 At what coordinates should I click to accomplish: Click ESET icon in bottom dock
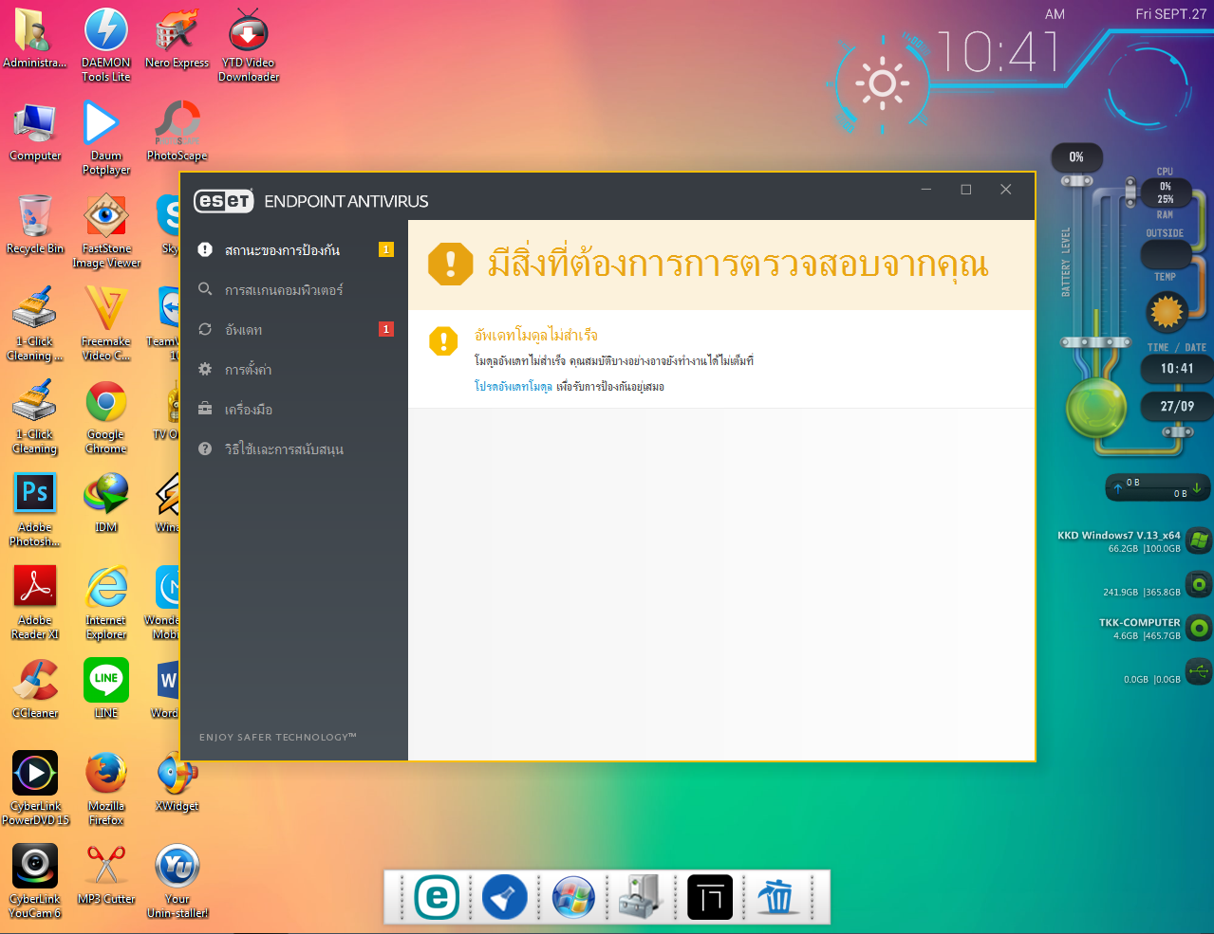coord(437,897)
